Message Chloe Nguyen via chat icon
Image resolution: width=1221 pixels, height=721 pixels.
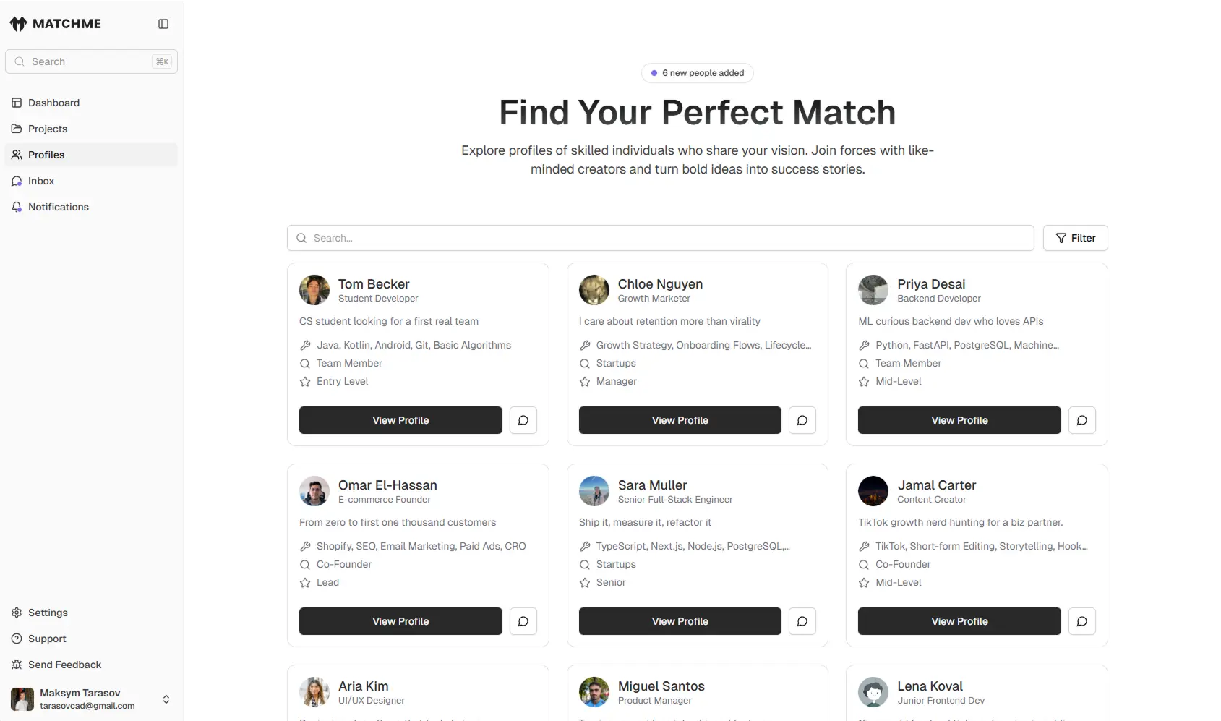(x=802, y=420)
